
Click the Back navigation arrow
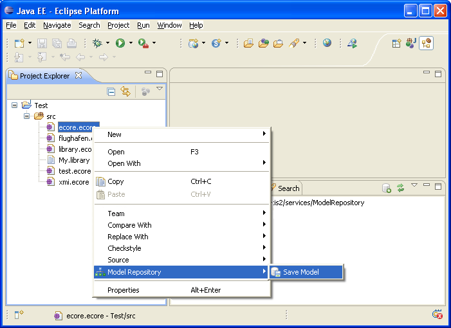pyautogui.click(x=80, y=57)
